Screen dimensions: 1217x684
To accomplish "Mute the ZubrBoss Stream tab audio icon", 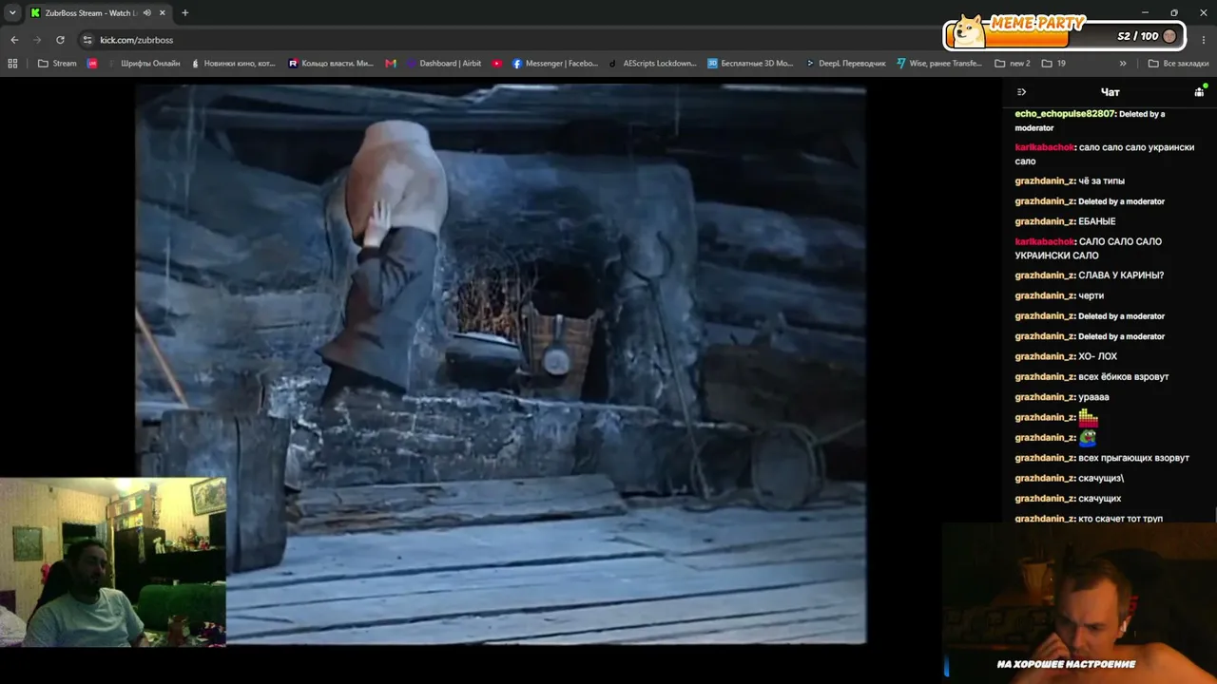I will click(146, 13).
